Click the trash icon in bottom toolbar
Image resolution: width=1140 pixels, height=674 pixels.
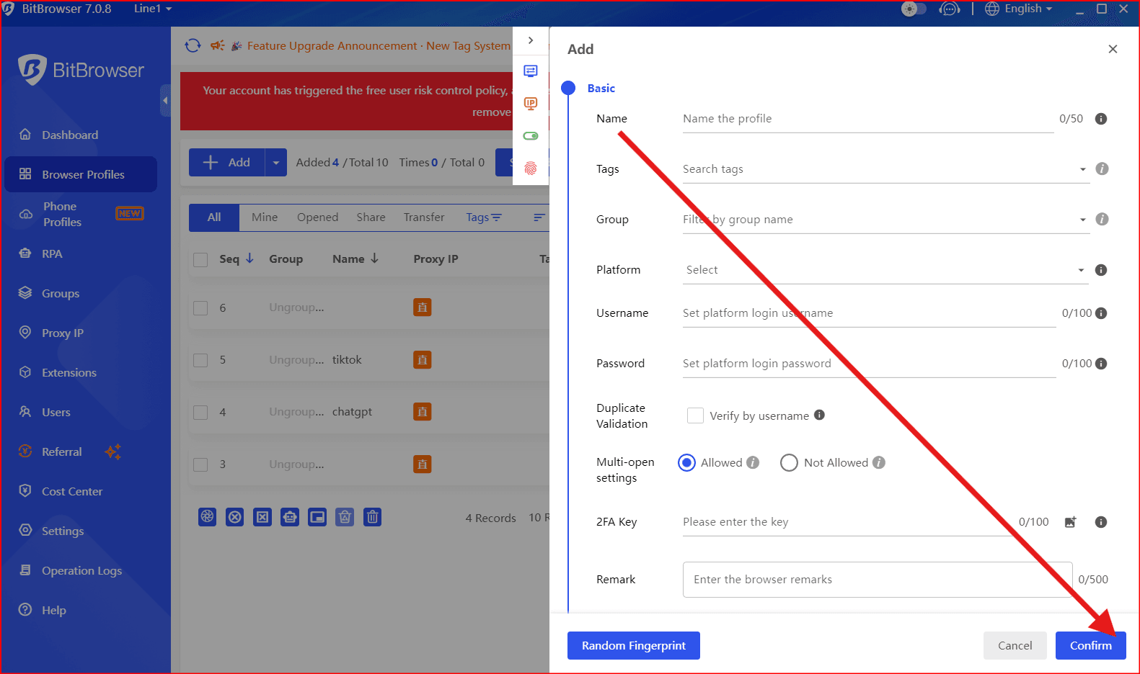pyautogui.click(x=372, y=517)
